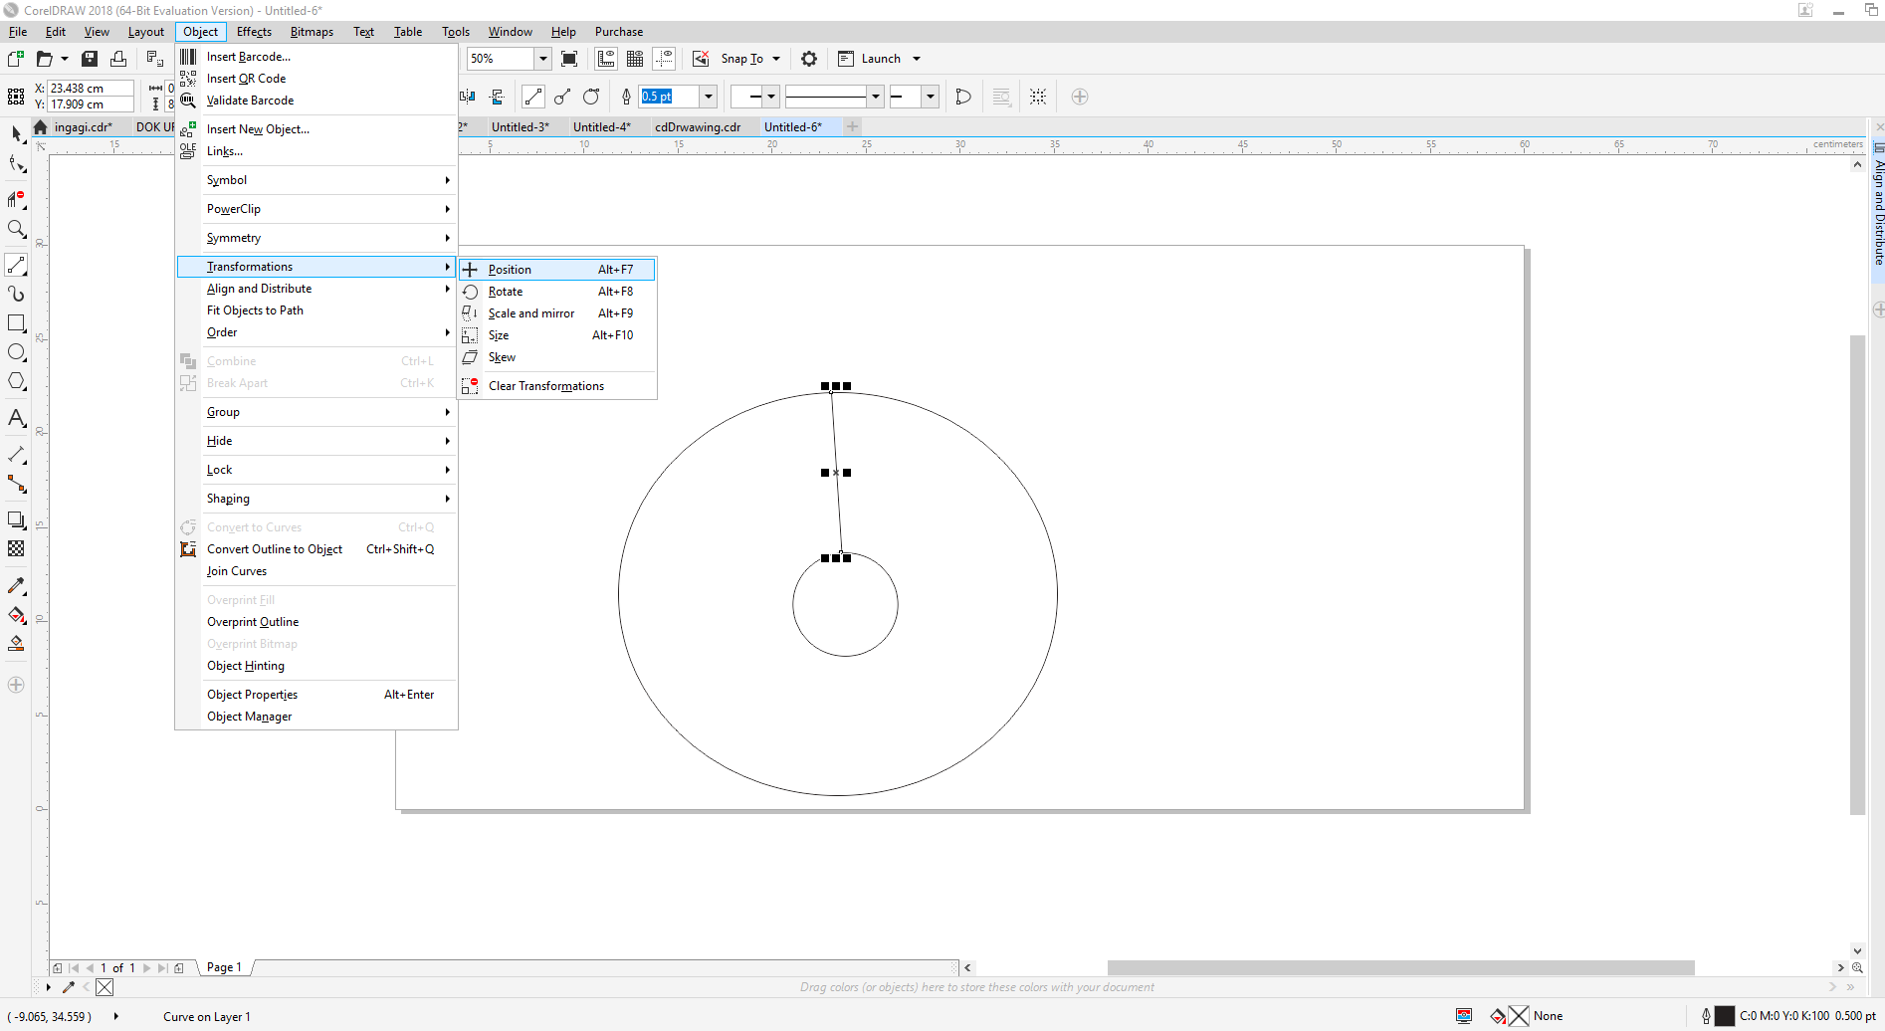Viewport: 1885px width, 1031px height.
Task: Click the fill None swatch in status bar
Action: pyautogui.click(x=1519, y=1016)
